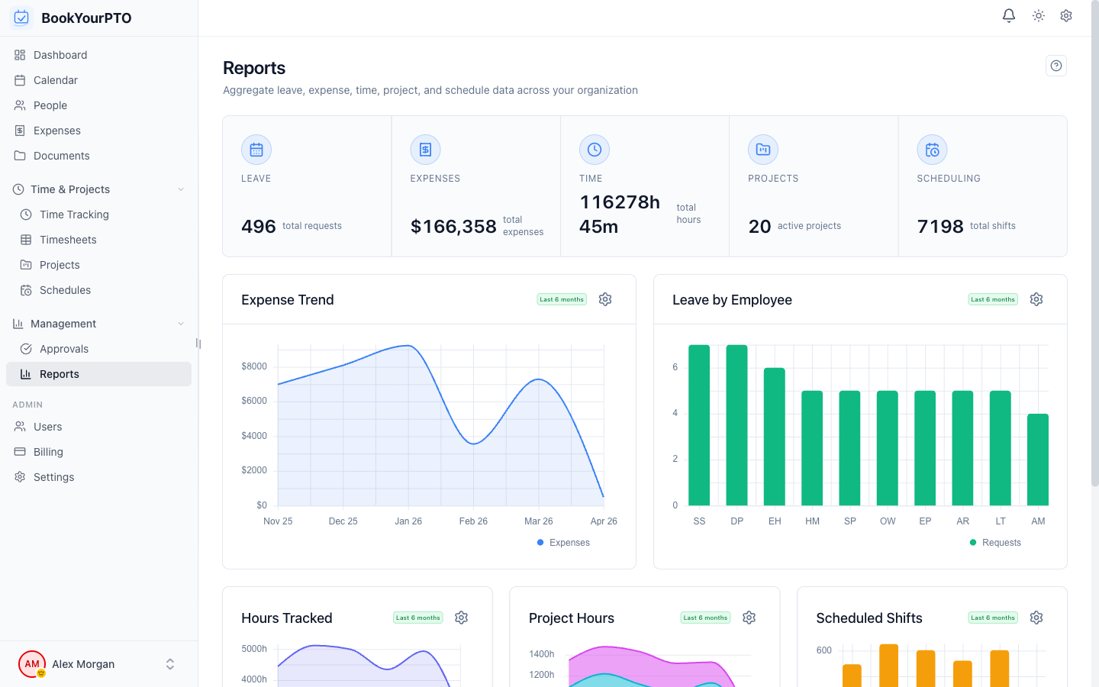The image size is (1099, 687).
Task: Select the AM avatar badge for Alex Morgan
Action: point(31,664)
